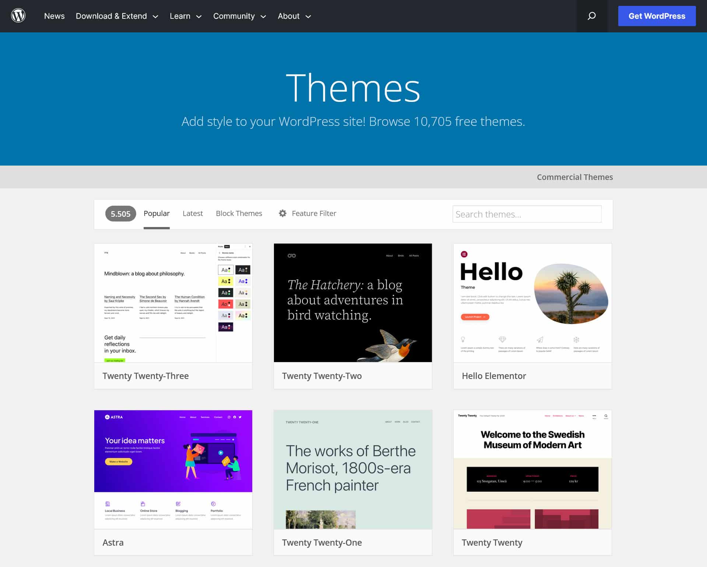The height and width of the screenshot is (567, 707).
Task: Expand the Community dropdown menu
Action: pyautogui.click(x=239, y=16)
